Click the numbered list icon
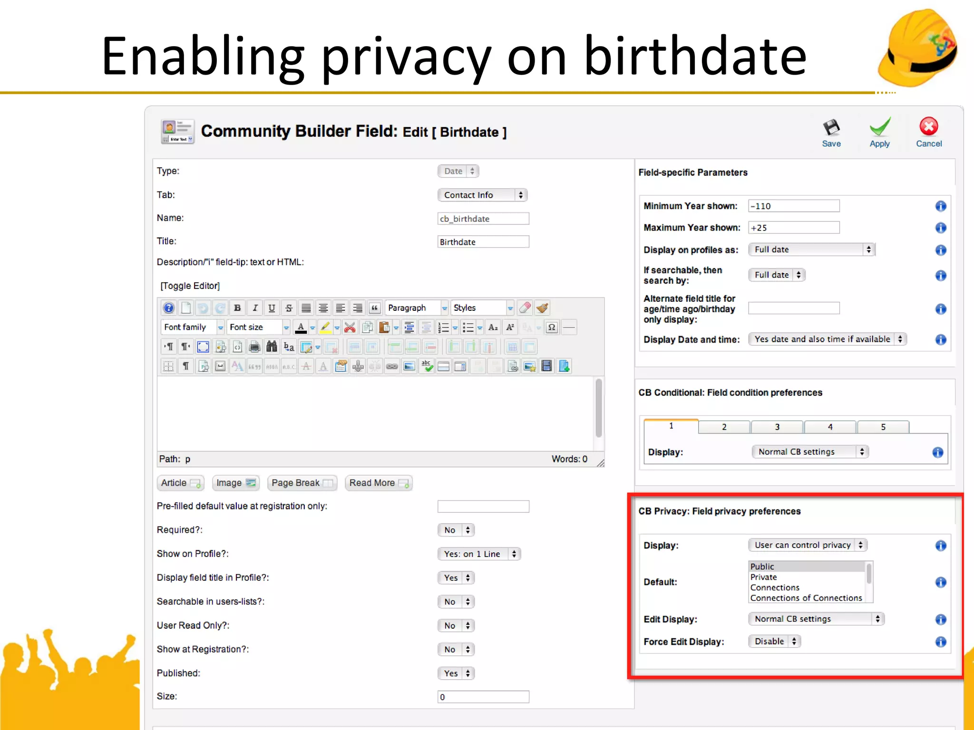 pyautogui.click(x=443, y=327)
